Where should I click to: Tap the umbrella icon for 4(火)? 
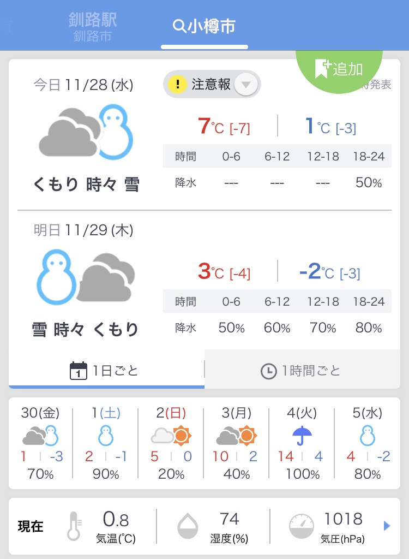click(302, 436)
